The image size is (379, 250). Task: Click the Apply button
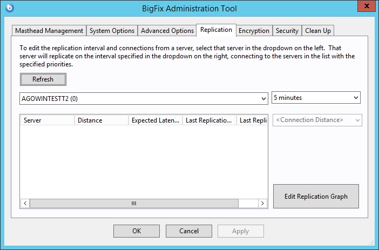240,231
